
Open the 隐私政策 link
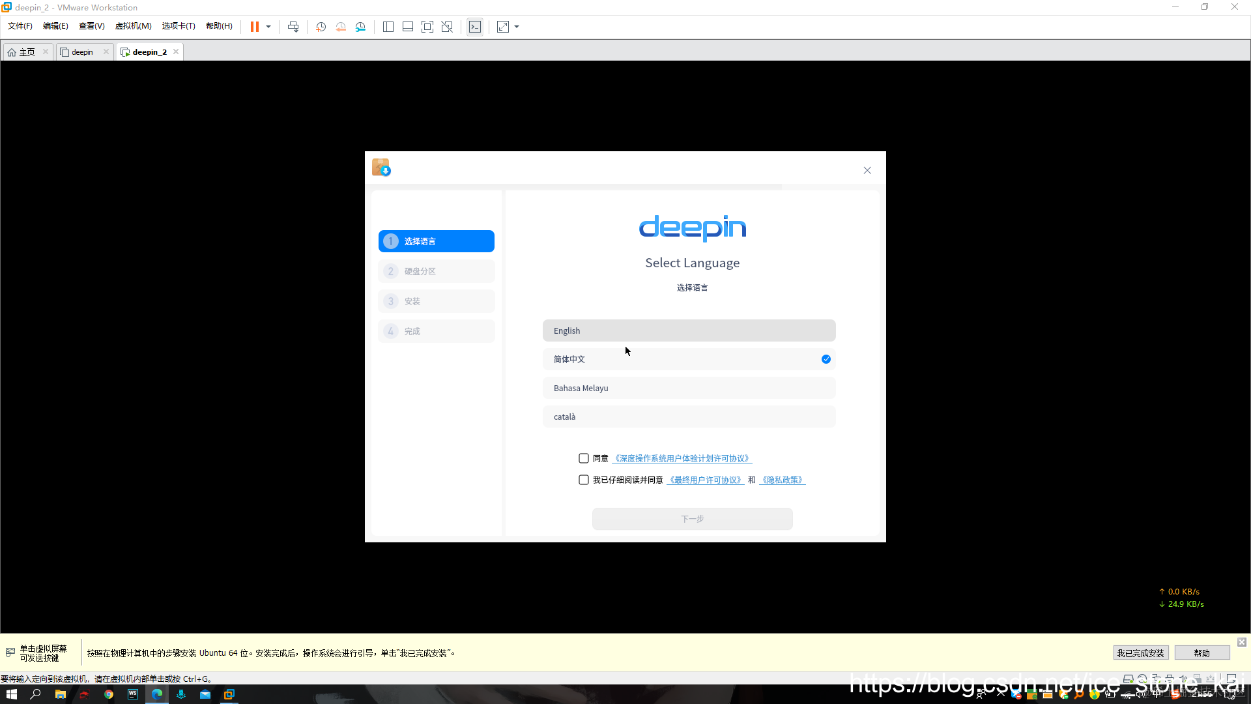click(782, 480)
